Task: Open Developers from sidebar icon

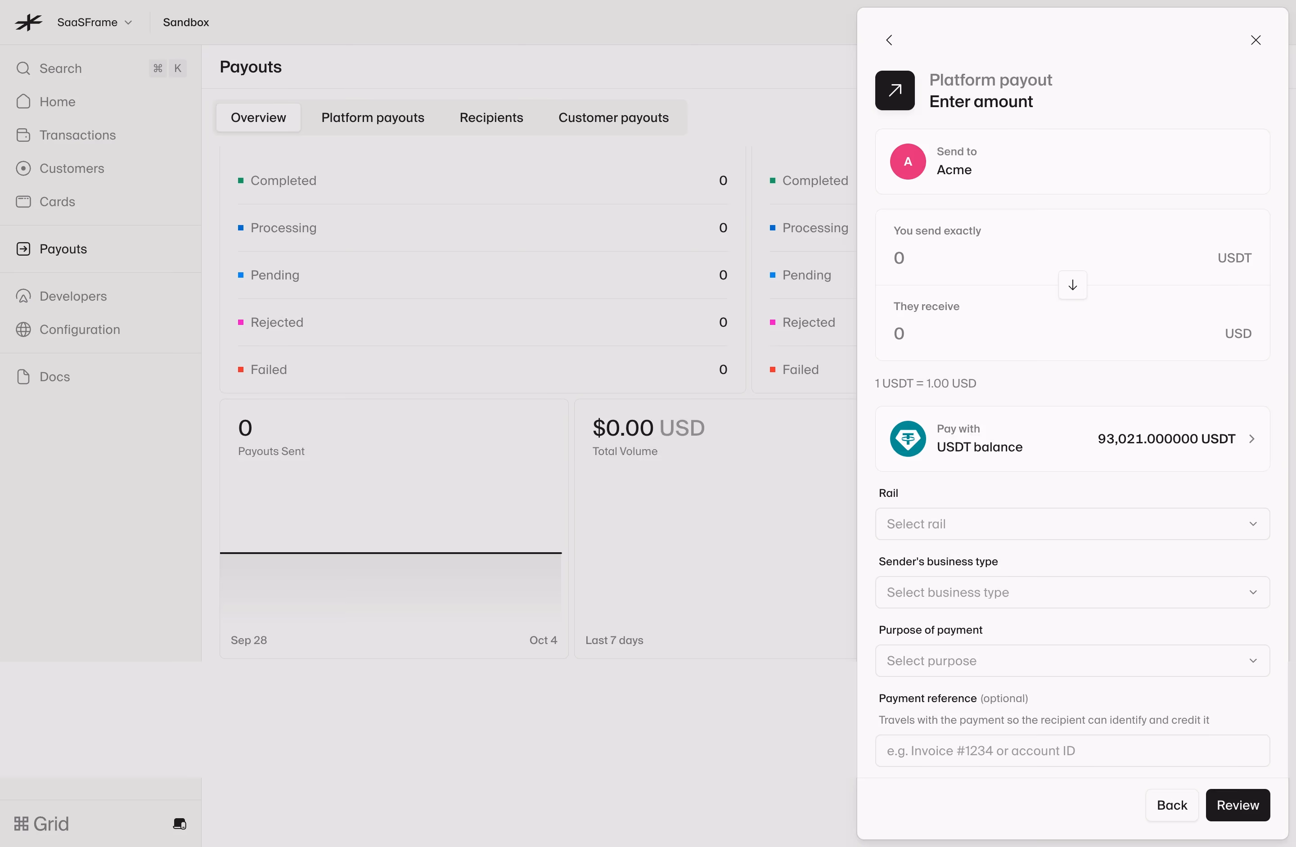Action: click(x=23, y=296)
